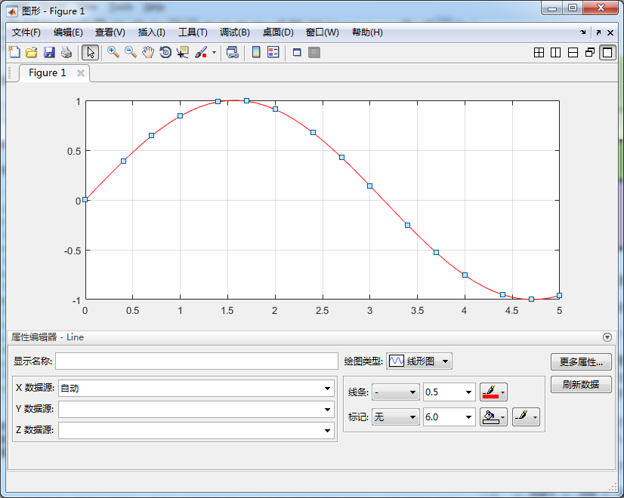Open the 插入(I) menu
This screenshot has height=498, width=624.
(151, 32)
